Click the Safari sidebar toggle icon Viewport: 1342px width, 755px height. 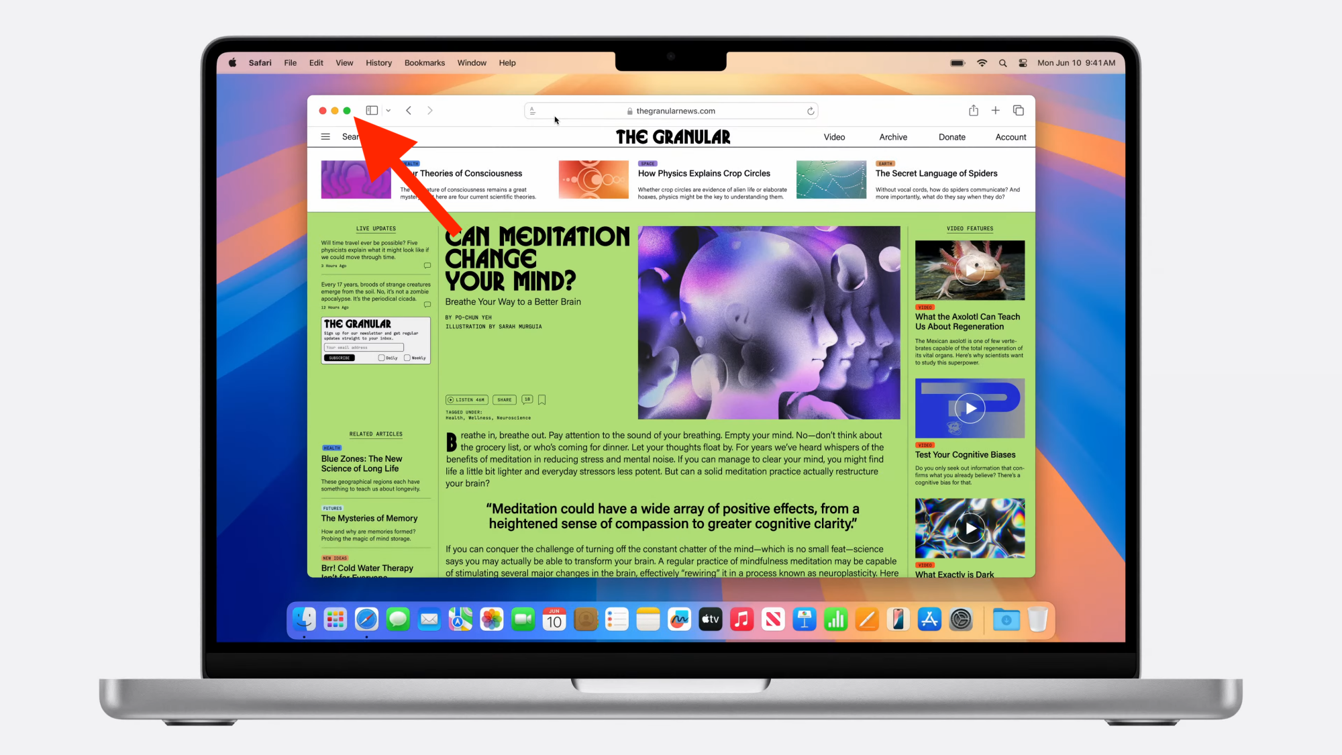[x=372, y=109]
